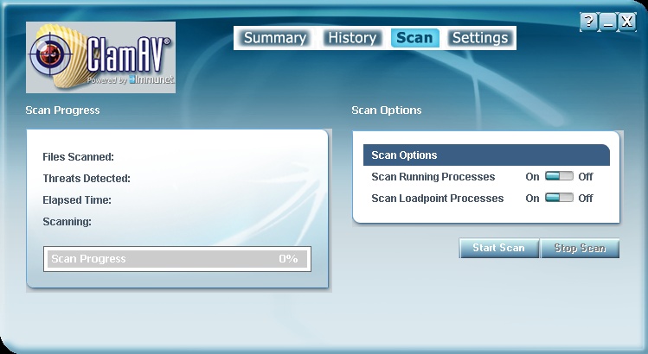Viewport: 648px width, 354px height.
Task: Click the Scan Progress bar at 0%
Action: coord(177,259)
